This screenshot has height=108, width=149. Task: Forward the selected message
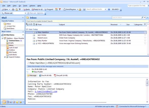(49, 9)
